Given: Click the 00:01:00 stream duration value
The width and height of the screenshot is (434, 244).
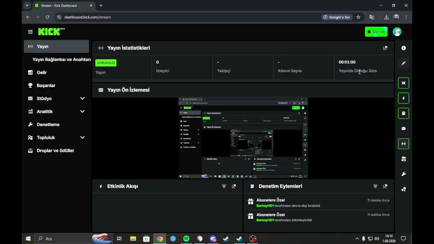Looking at the screenshot, I should [347, 62].
